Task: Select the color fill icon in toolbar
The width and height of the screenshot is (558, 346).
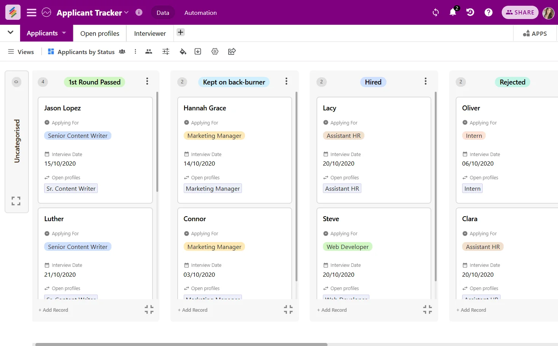Action: pyautogui.click(x=183, y=51)
